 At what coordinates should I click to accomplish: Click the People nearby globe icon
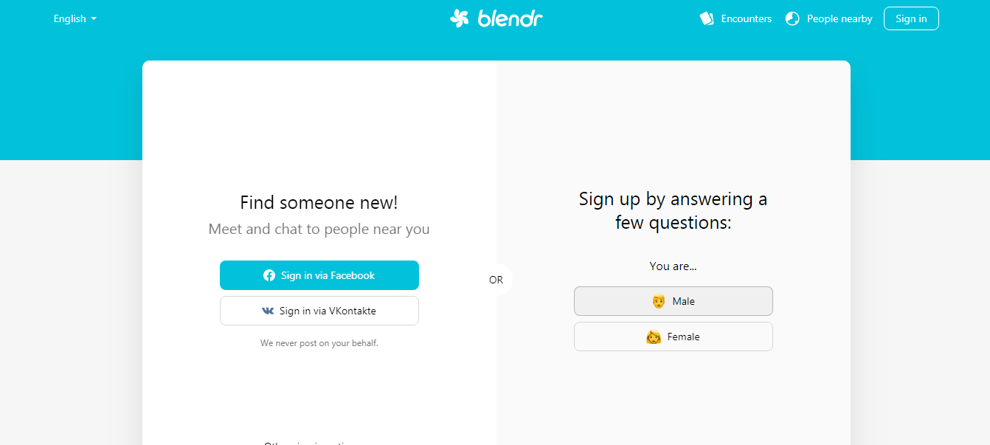pos(792,18)
